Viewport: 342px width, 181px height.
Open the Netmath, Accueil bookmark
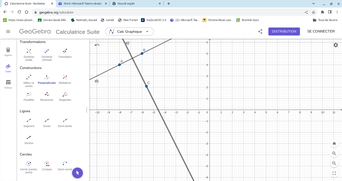[x=84, y=20]
